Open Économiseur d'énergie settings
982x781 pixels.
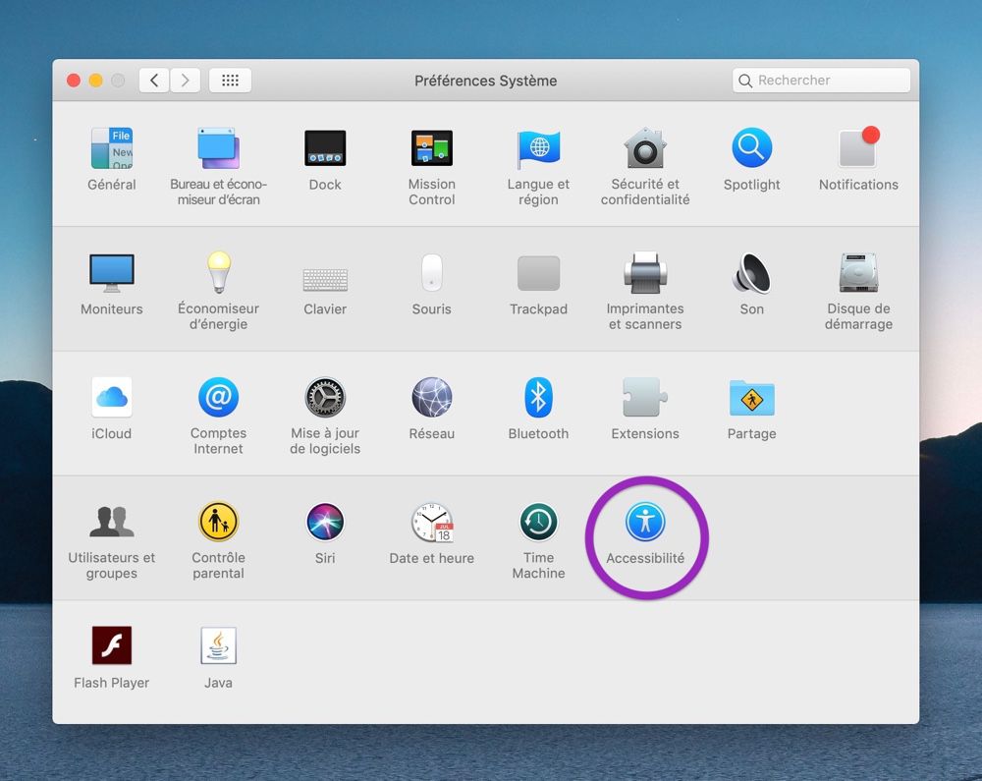pyautogui.click(x=219, y=273)
